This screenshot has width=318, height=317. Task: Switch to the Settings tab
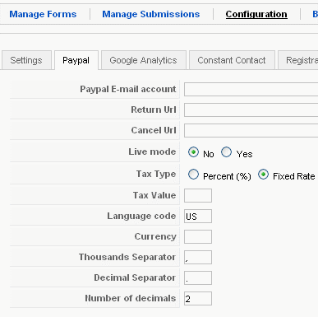(26, 60)
